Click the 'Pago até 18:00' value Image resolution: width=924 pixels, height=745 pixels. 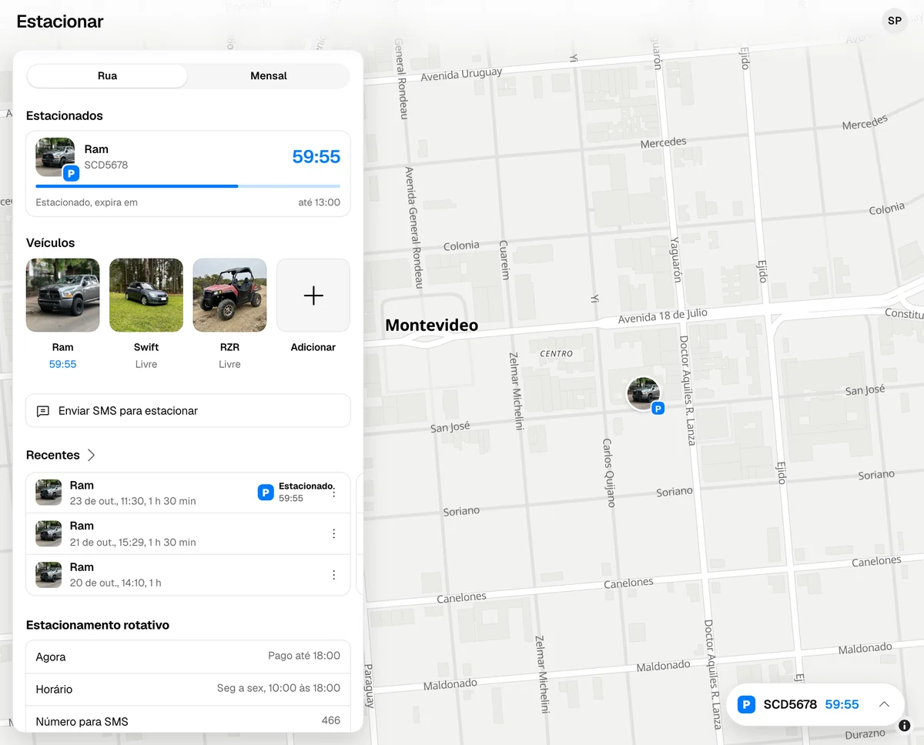point(304,656)
